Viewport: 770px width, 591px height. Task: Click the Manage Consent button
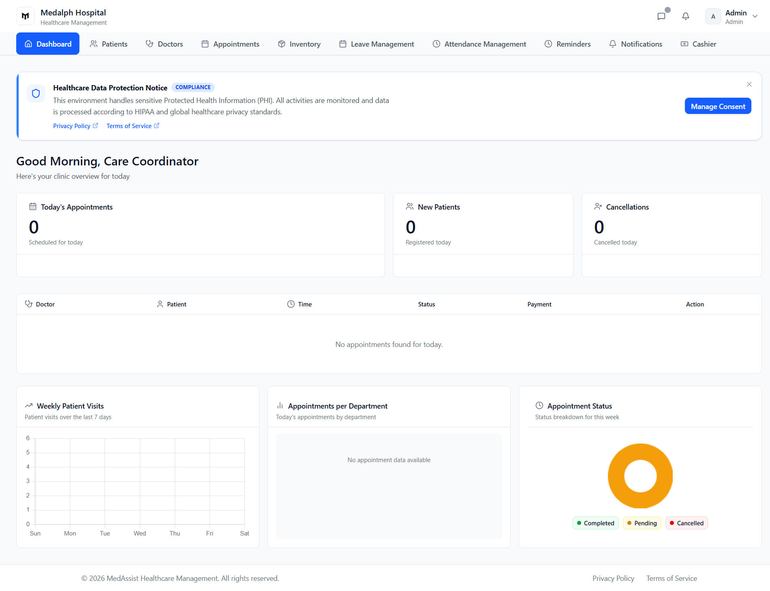pyautogui.click(x=718, y=106)
